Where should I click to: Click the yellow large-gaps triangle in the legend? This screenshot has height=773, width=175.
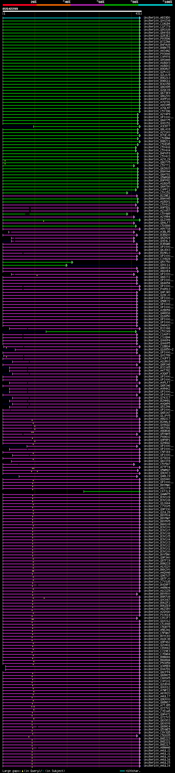pos(22,771)
